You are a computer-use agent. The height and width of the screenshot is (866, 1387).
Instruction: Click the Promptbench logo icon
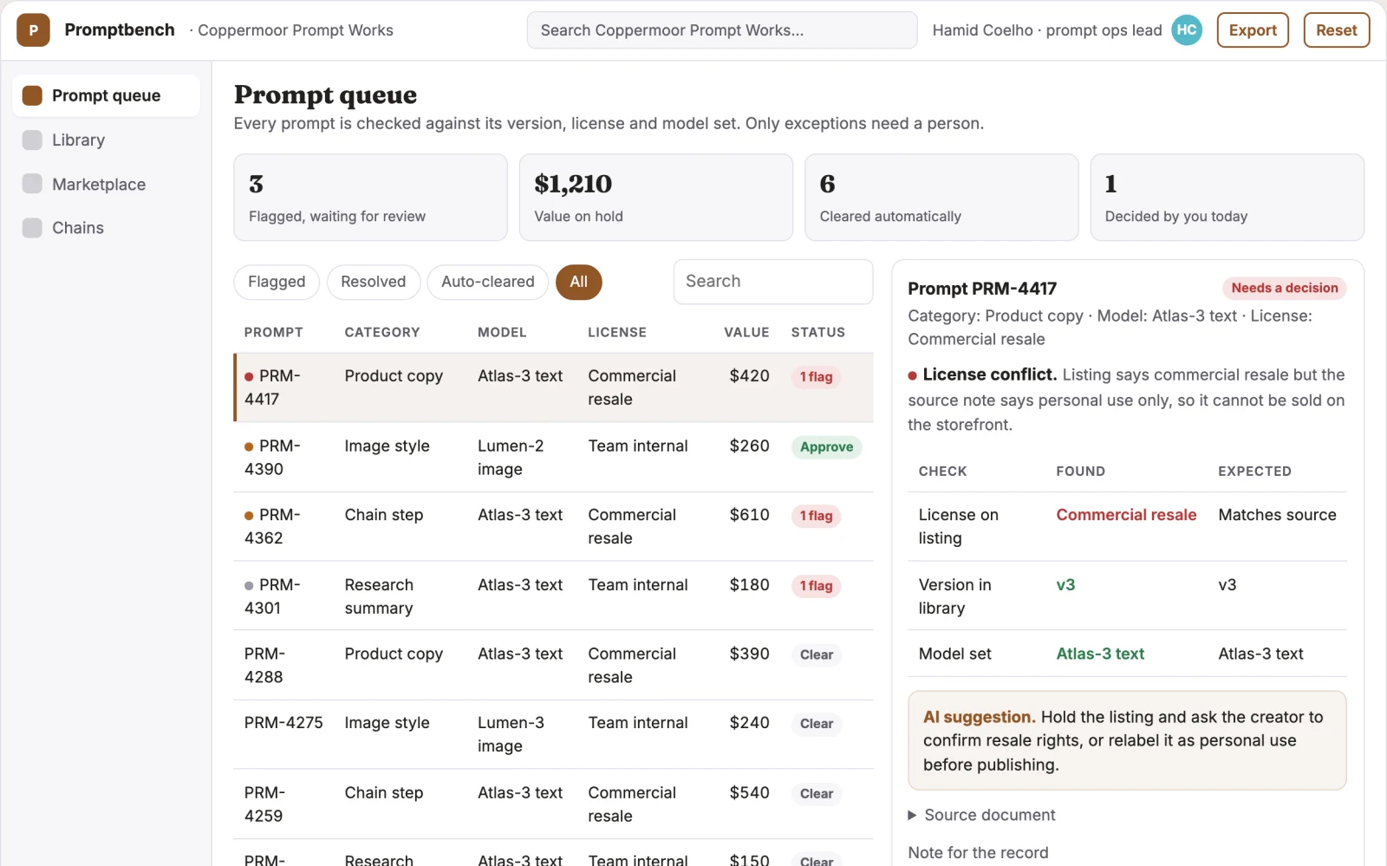coord(33,30)
